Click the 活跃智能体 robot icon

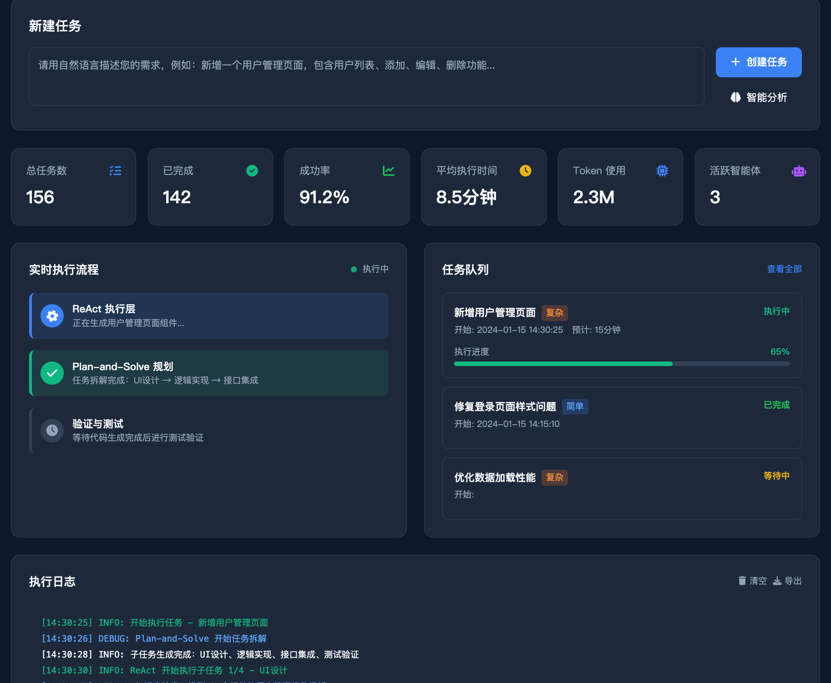pyautogui.click(x=799, y=171)
